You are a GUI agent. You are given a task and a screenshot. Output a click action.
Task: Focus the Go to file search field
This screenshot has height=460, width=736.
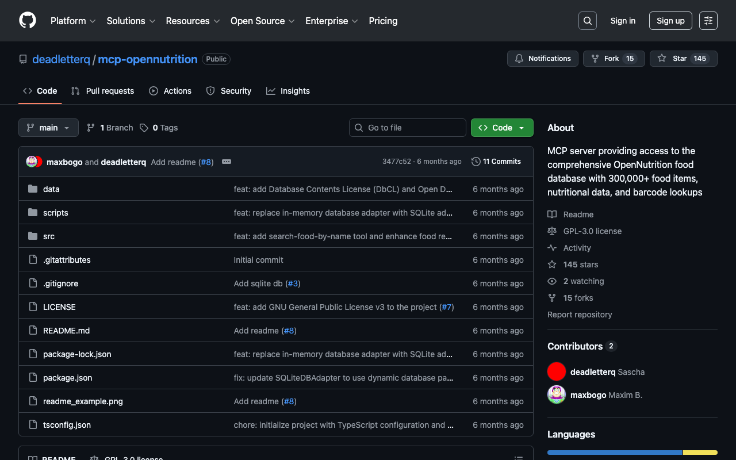coord(408,128)
